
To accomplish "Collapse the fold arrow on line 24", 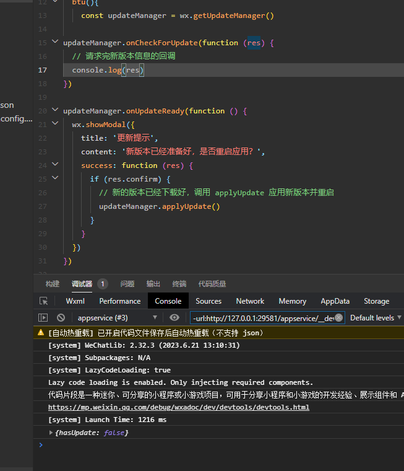I will click(x=55, y=164).
